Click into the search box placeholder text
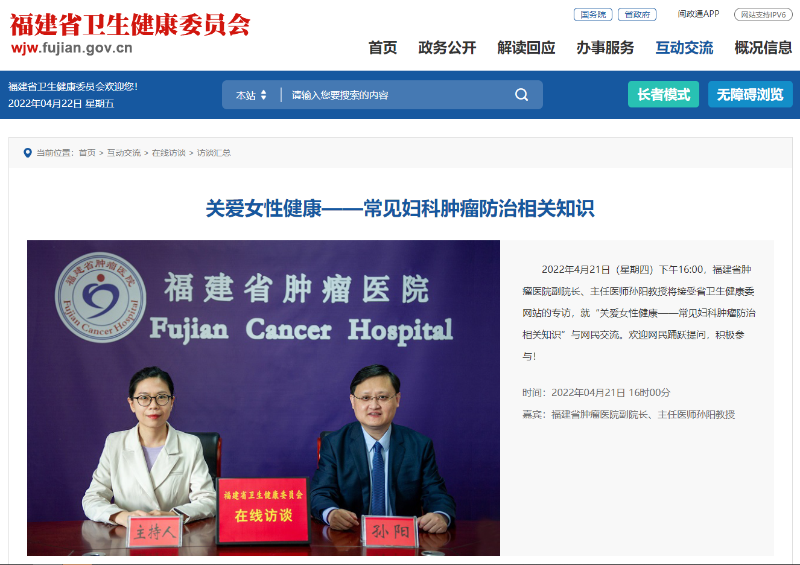Viewport: 800px width, 565px height. [340, 95]
